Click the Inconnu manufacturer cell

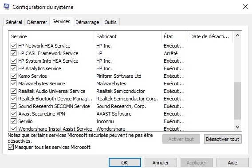tap(105, 121)
